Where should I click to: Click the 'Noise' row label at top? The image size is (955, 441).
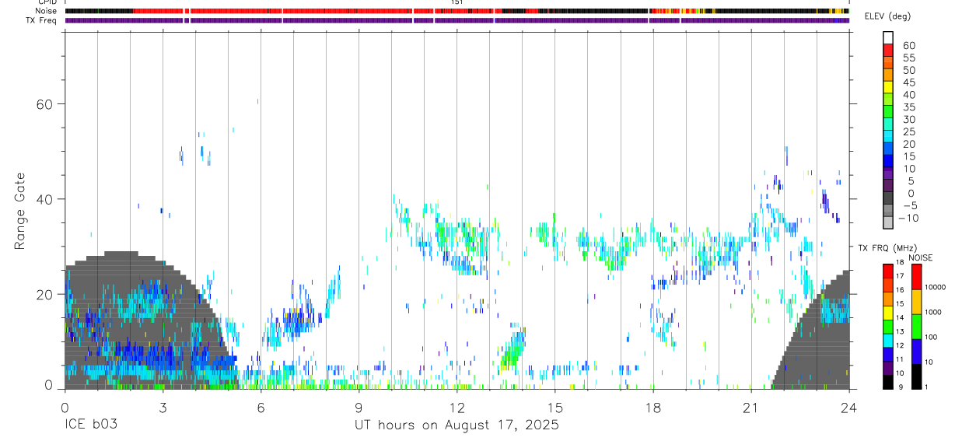46,11
